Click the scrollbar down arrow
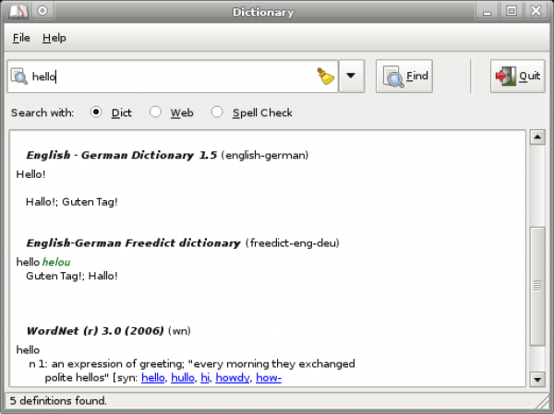 [x=537, y=379]
